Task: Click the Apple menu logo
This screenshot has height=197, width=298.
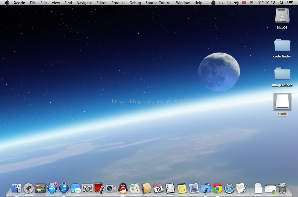Action: (x=7, y=3)
